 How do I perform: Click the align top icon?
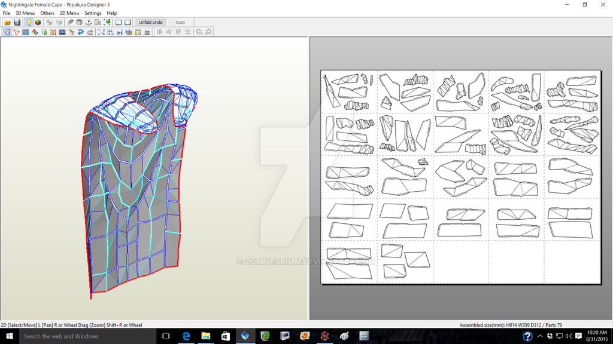click(x=178, y=32)
